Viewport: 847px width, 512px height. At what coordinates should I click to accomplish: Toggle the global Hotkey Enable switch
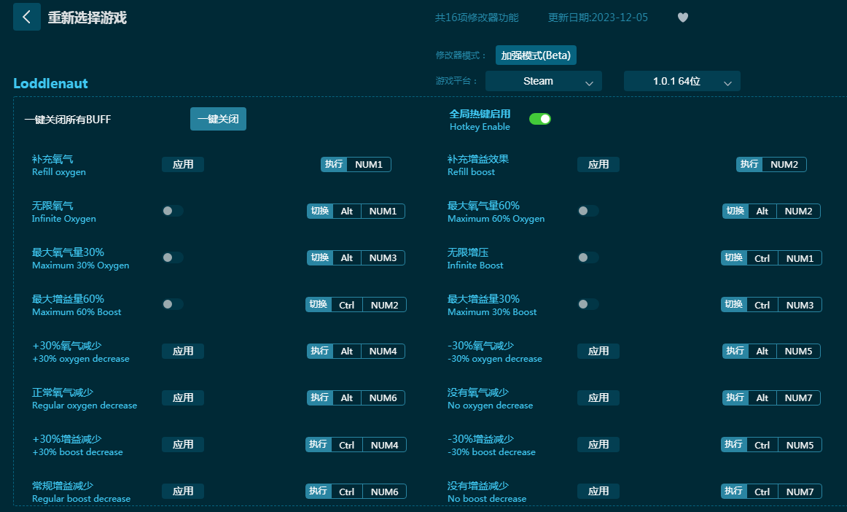(x=539, y=119)
